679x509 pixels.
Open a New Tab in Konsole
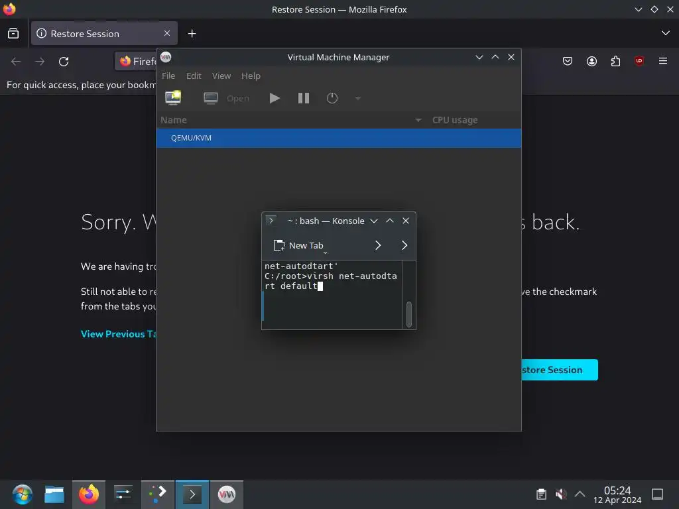[x=298, y=245]
